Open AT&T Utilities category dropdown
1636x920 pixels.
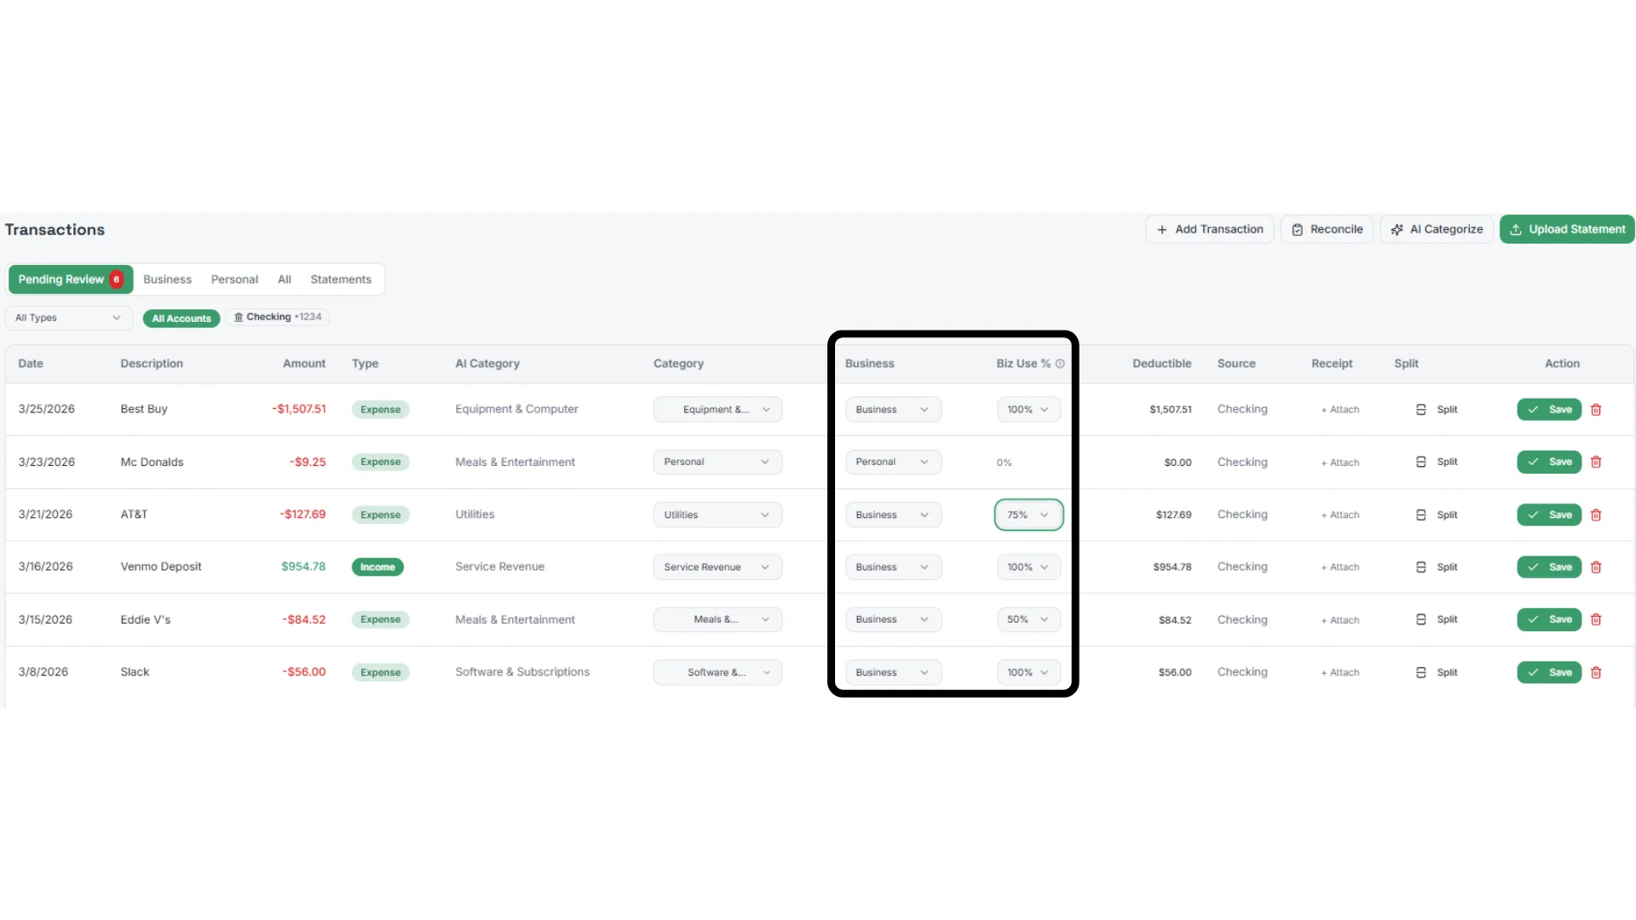(717, 515)
